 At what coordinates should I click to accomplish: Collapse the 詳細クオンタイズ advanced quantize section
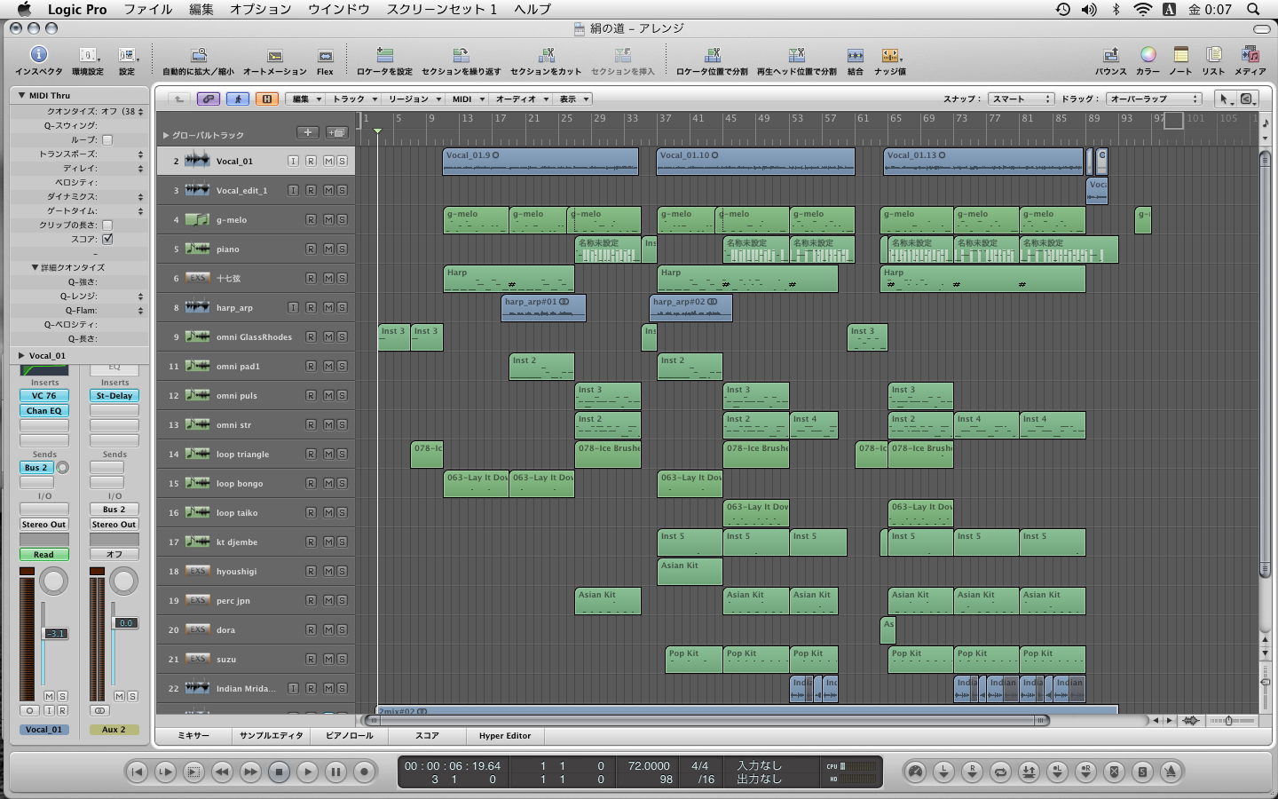click(x=35, y=267)
